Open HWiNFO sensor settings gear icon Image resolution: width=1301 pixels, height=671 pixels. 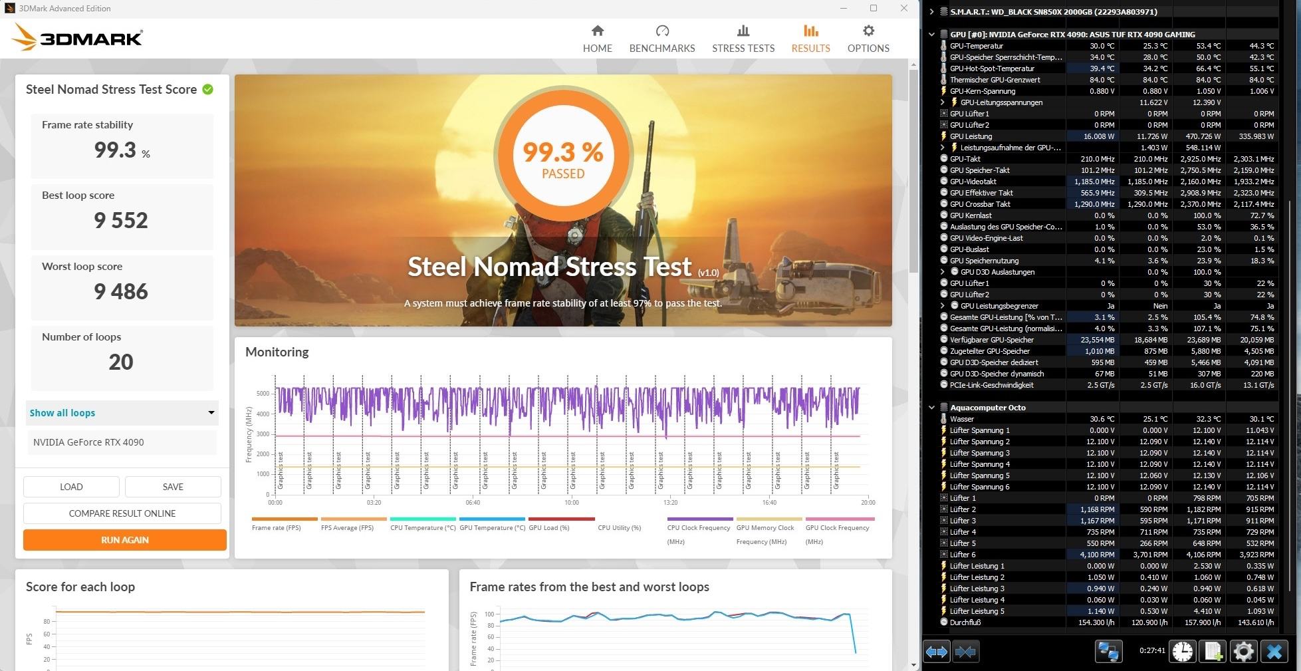tap(1244, 652)
